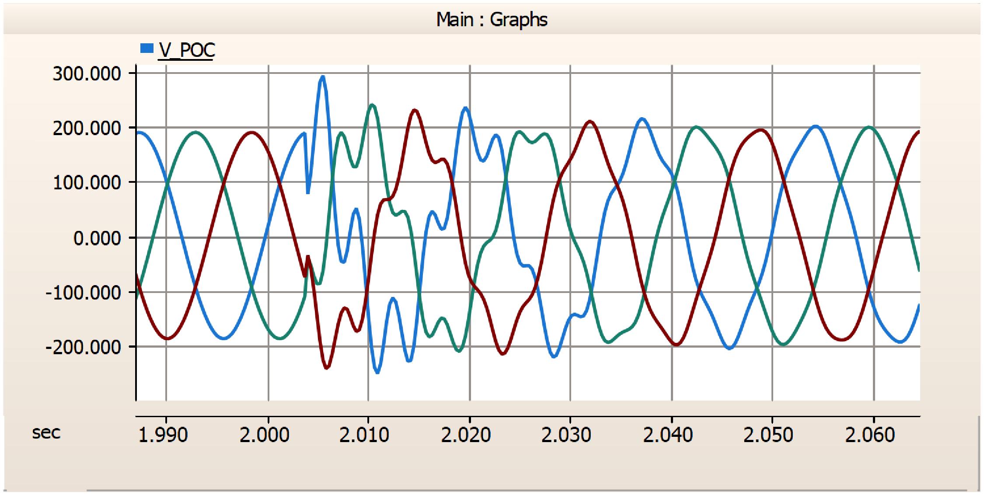Screen dimensions: 984x495
Task: Click the 2.000 time axis tick label
Action: [x=265, y=435]
